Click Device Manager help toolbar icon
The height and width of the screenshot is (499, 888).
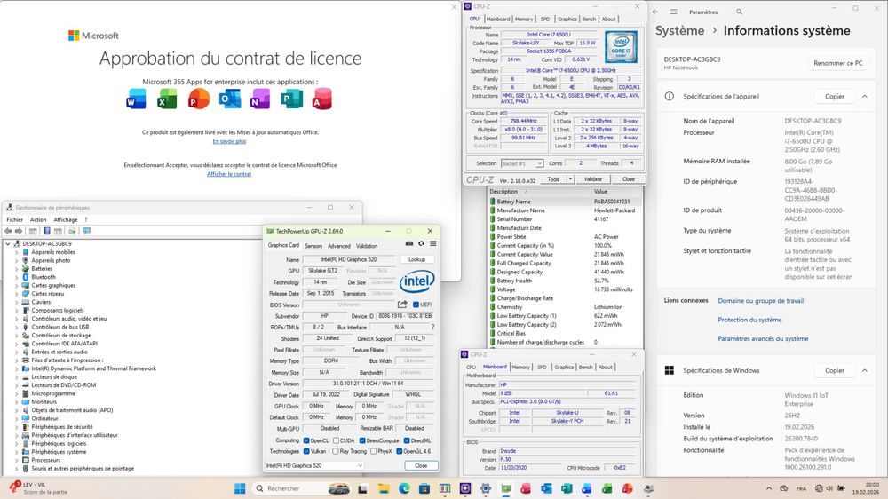(x=46, y=231)
